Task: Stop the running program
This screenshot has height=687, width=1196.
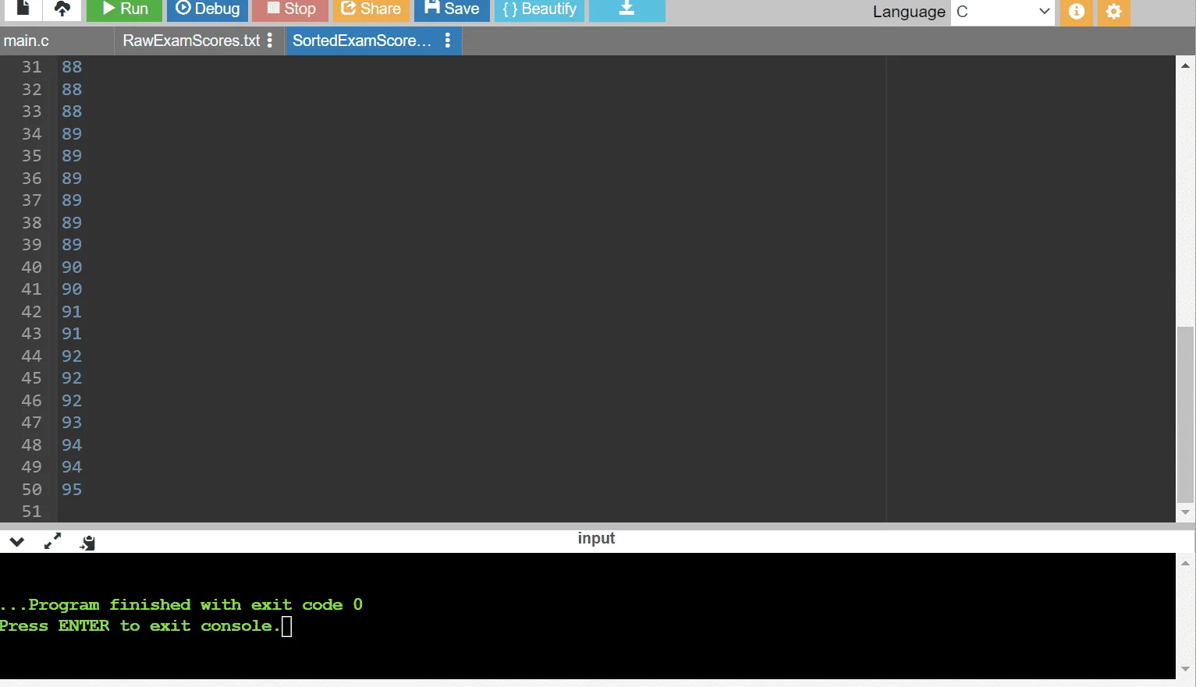Action: [290, 9]
